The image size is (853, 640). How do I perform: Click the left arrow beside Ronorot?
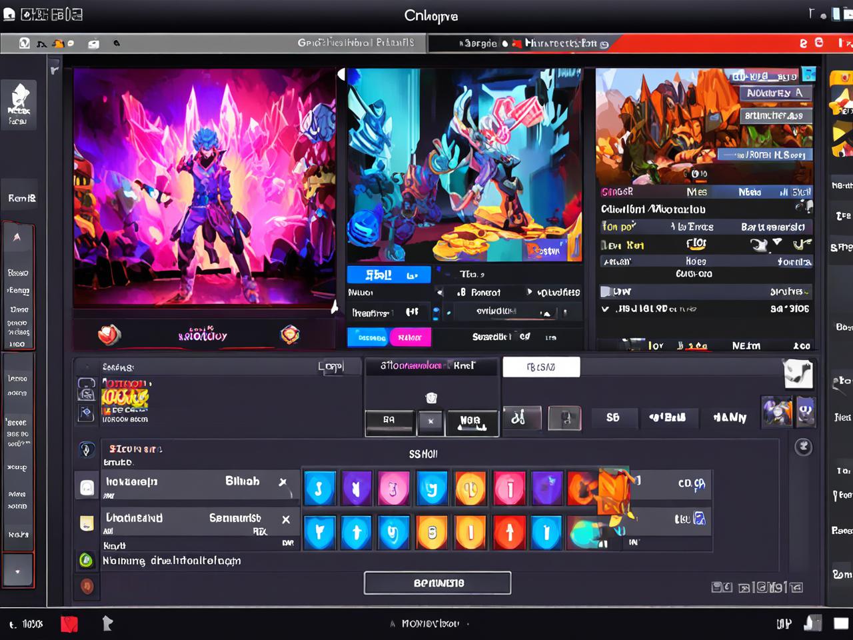(x=440, y=292)
